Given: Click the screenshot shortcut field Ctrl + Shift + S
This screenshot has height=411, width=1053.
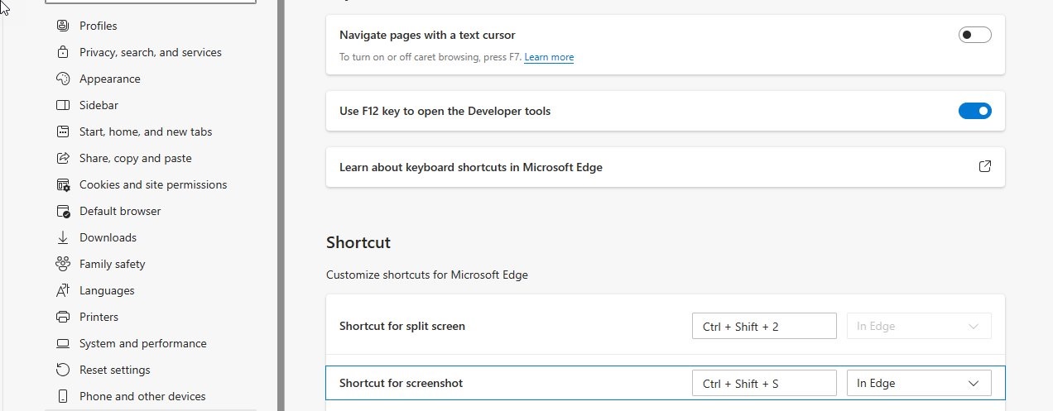Looking at the screenshot, I should click(764, 383).
